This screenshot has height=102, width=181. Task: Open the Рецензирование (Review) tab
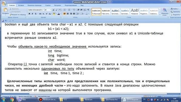71,5
